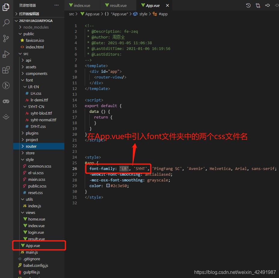Open the .gitignore file
Image resolution: width=279 pixels, height=278 pixels.
[38, 259]
